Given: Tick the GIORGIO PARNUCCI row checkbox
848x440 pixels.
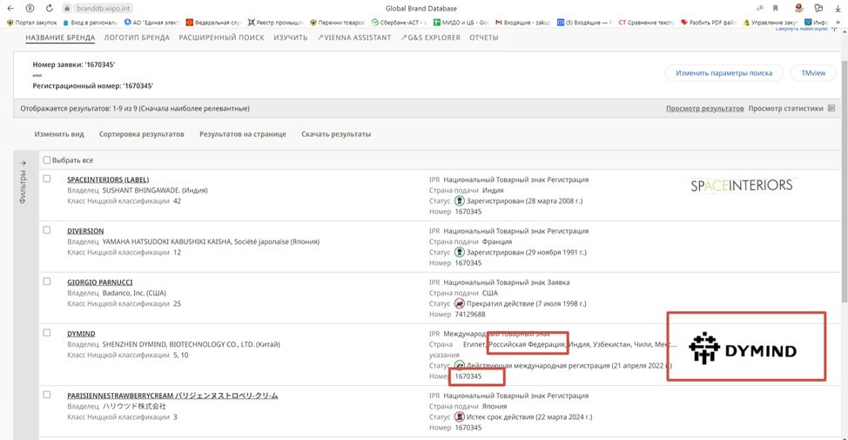Looking at the screenshot, I should click(x=46, y=281).
